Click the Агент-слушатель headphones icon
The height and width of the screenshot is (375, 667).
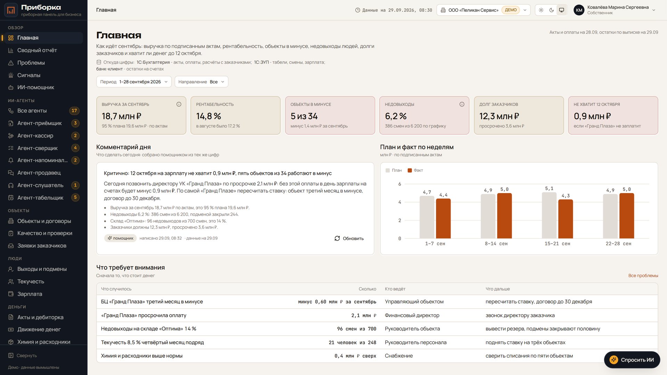click(11, 185)
